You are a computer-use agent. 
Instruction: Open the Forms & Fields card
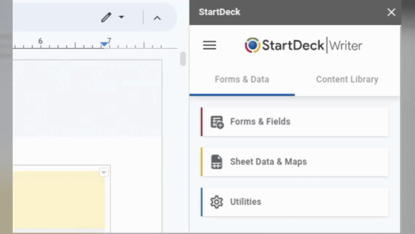coord(295,122)
